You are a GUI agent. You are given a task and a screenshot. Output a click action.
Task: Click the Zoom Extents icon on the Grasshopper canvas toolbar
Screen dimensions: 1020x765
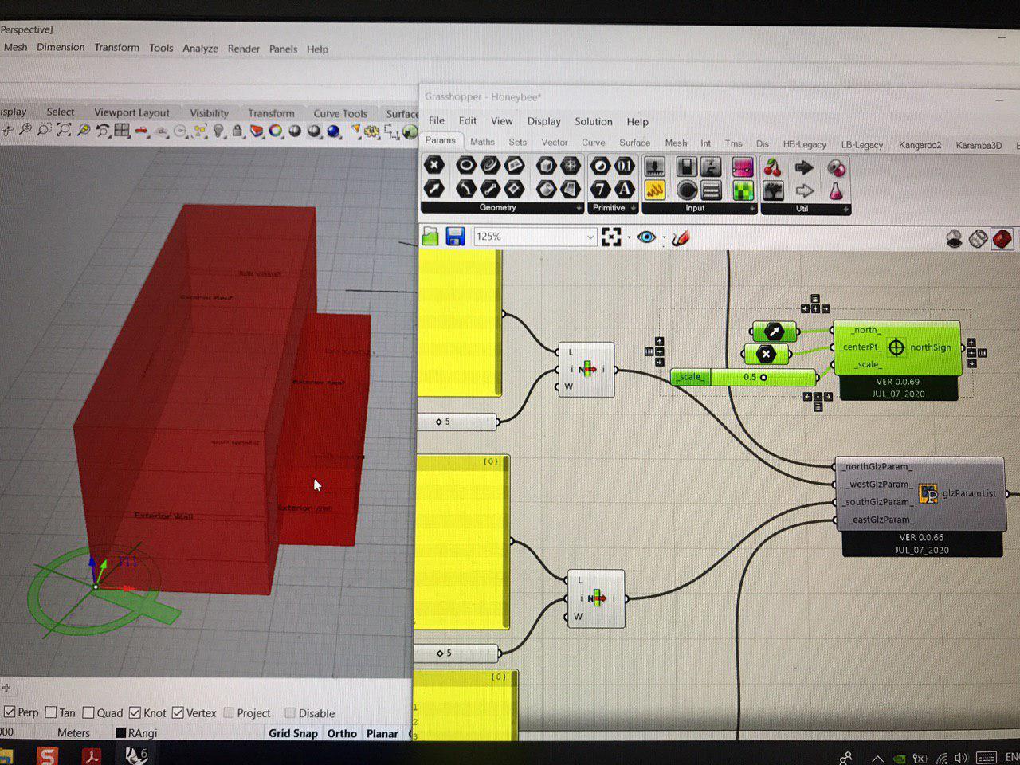(x=611, y=237)
